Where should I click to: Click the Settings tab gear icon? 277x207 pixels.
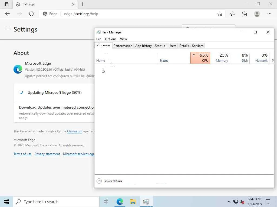18,4
